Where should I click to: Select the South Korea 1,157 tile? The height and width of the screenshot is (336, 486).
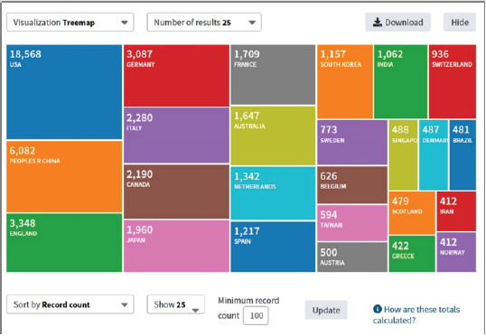tap(345, 81)
